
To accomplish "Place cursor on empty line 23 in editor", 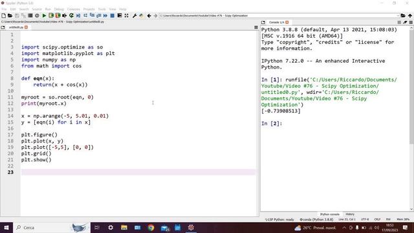I will [138, 172].
